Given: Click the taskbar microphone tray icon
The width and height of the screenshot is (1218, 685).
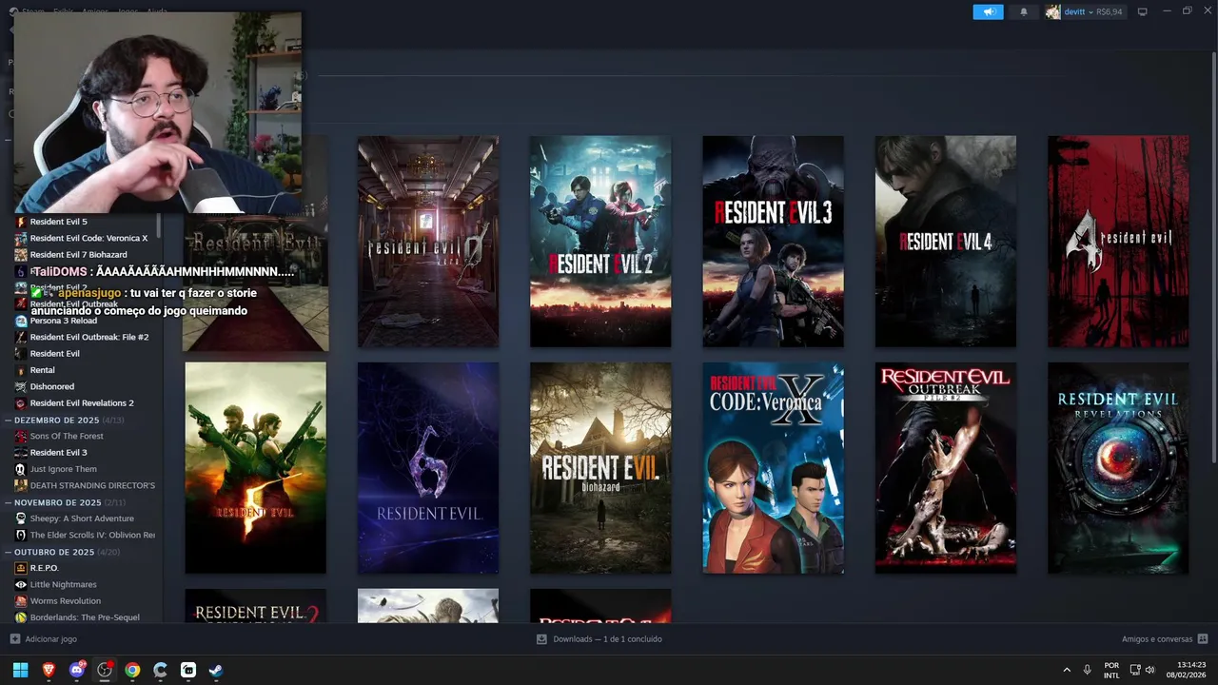Looking at the screenshot, I should click(x=1087, y=670).
